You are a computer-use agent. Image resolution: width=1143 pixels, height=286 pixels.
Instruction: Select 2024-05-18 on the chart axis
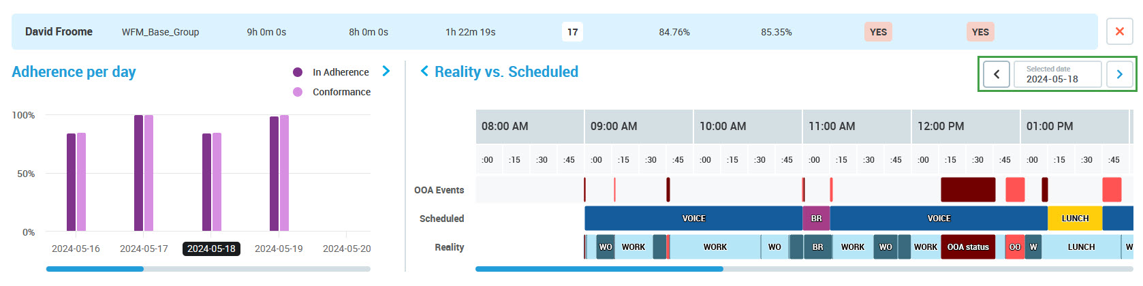(x=211, y=249)
